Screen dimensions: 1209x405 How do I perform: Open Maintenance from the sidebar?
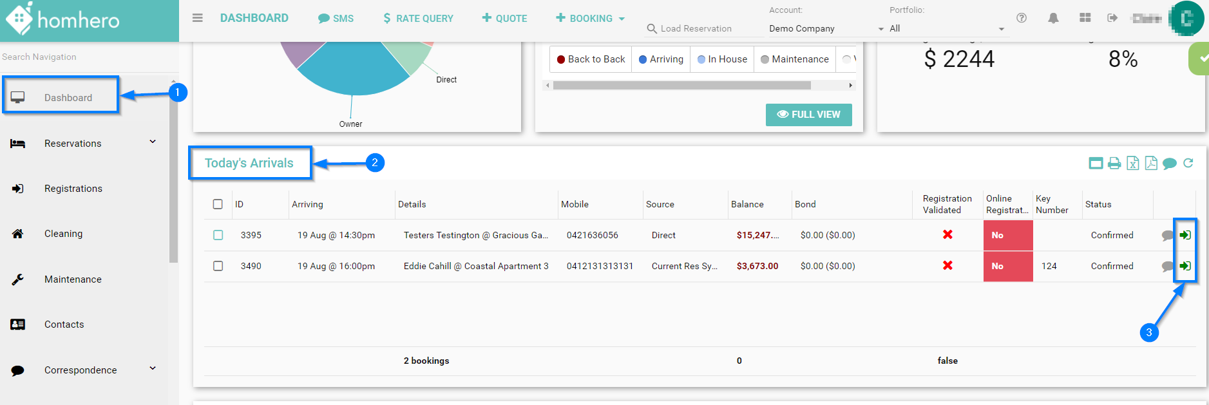tap(73, 279)
